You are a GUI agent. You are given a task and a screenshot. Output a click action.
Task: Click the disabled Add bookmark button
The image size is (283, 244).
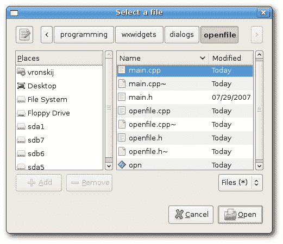click(x=39, y=183)
